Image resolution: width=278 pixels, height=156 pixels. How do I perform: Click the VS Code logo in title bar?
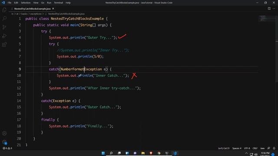(3, 3)
